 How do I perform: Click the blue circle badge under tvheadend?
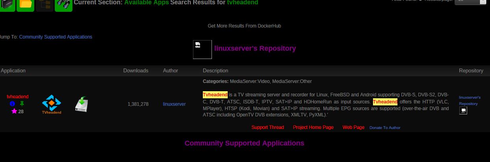point(12,104)
